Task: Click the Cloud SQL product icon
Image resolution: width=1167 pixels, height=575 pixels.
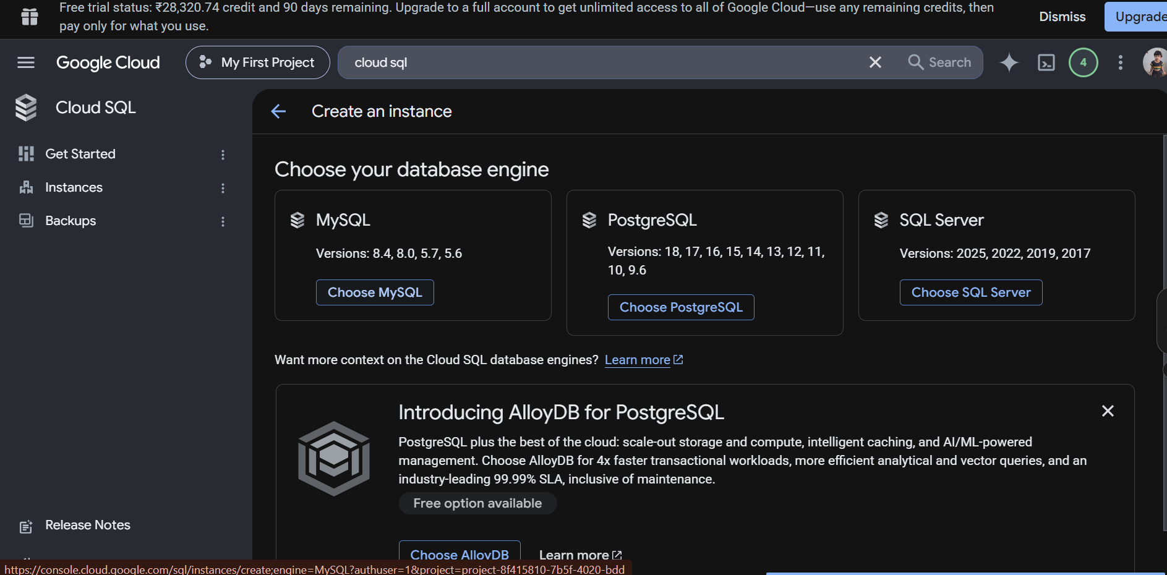Action: point(26,108)
